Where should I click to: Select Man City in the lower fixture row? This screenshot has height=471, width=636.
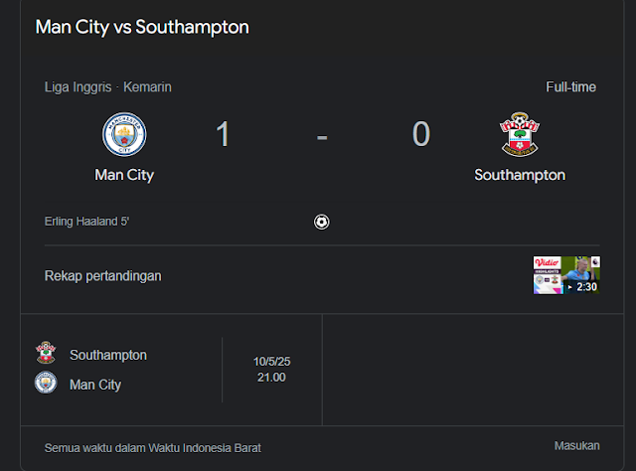pyautogui.click(x=95, y=384)
